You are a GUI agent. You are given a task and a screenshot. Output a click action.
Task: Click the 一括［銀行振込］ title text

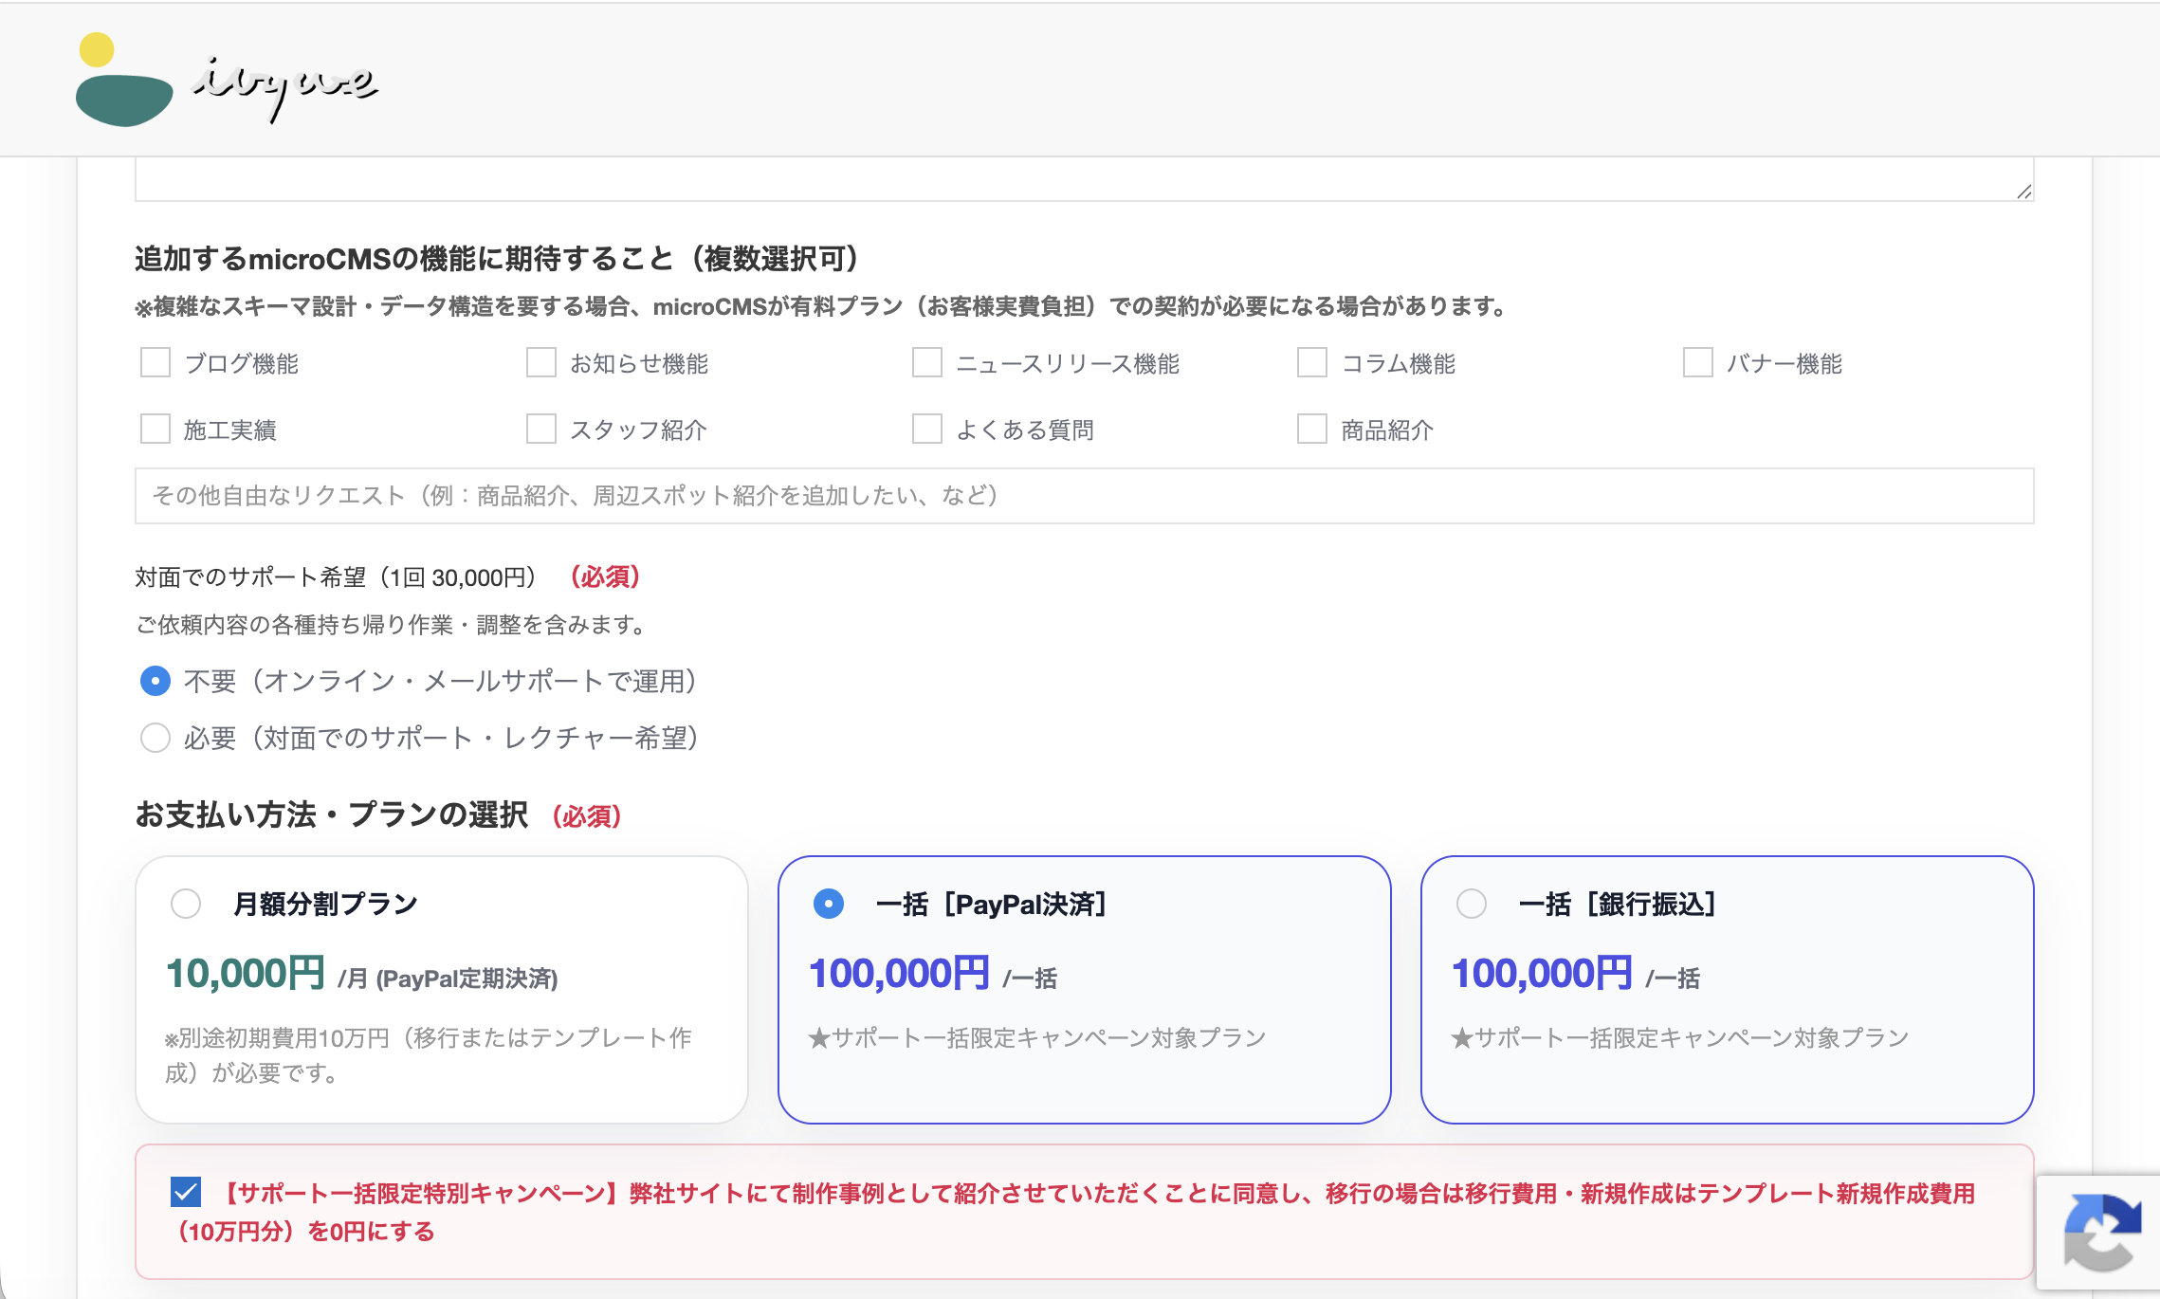[1618, 905]
